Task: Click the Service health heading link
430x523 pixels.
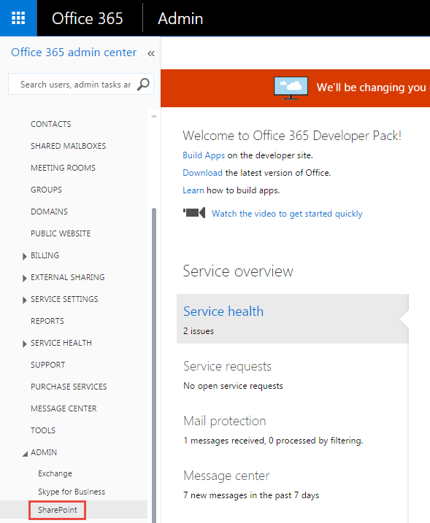Action: 223,311
